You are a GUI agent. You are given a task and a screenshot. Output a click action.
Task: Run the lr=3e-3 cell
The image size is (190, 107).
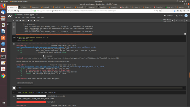click(x=14, y=88)
